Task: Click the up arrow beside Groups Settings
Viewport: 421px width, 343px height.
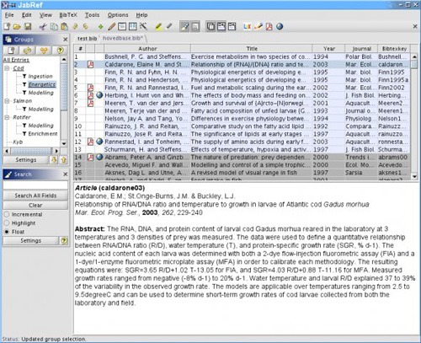Action: point(64,160)
